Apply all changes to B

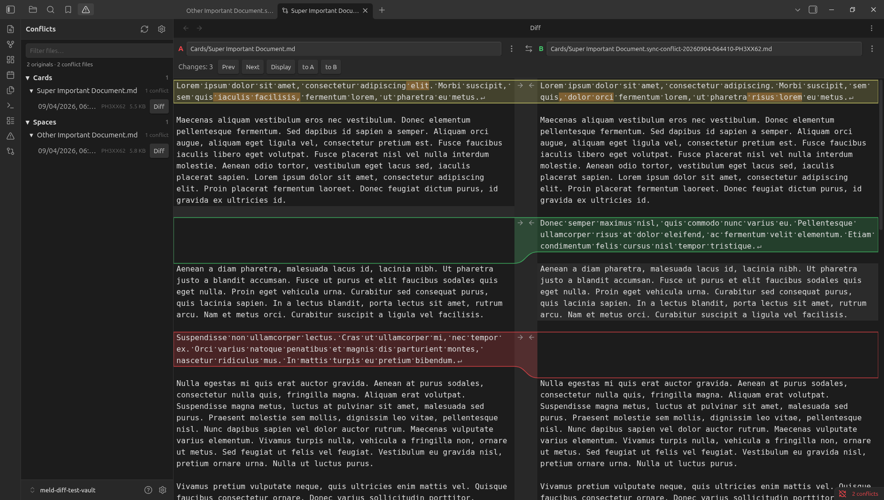coord(331,67)
